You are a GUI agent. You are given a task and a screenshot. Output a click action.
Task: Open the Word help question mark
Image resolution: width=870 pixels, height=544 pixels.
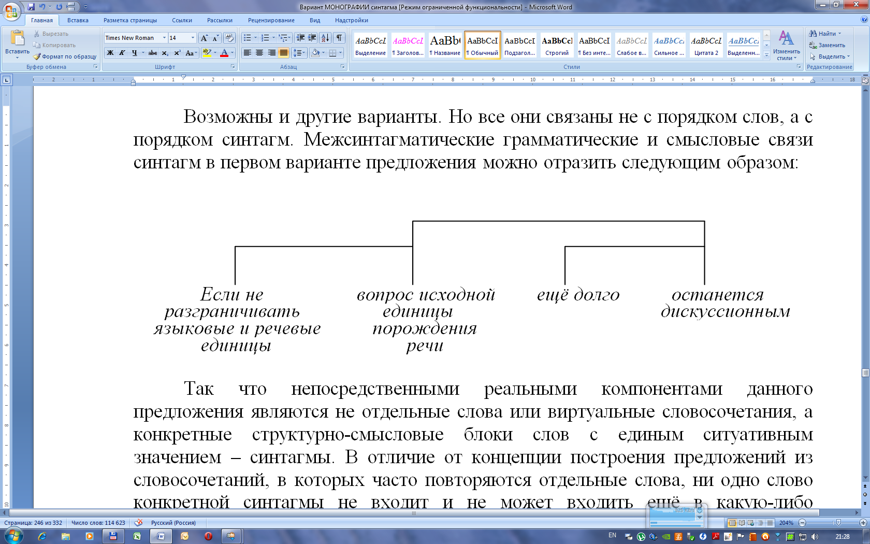(864, 20)
